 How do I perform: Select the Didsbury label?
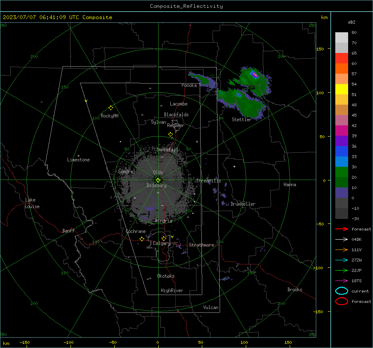tap(156, 185)
